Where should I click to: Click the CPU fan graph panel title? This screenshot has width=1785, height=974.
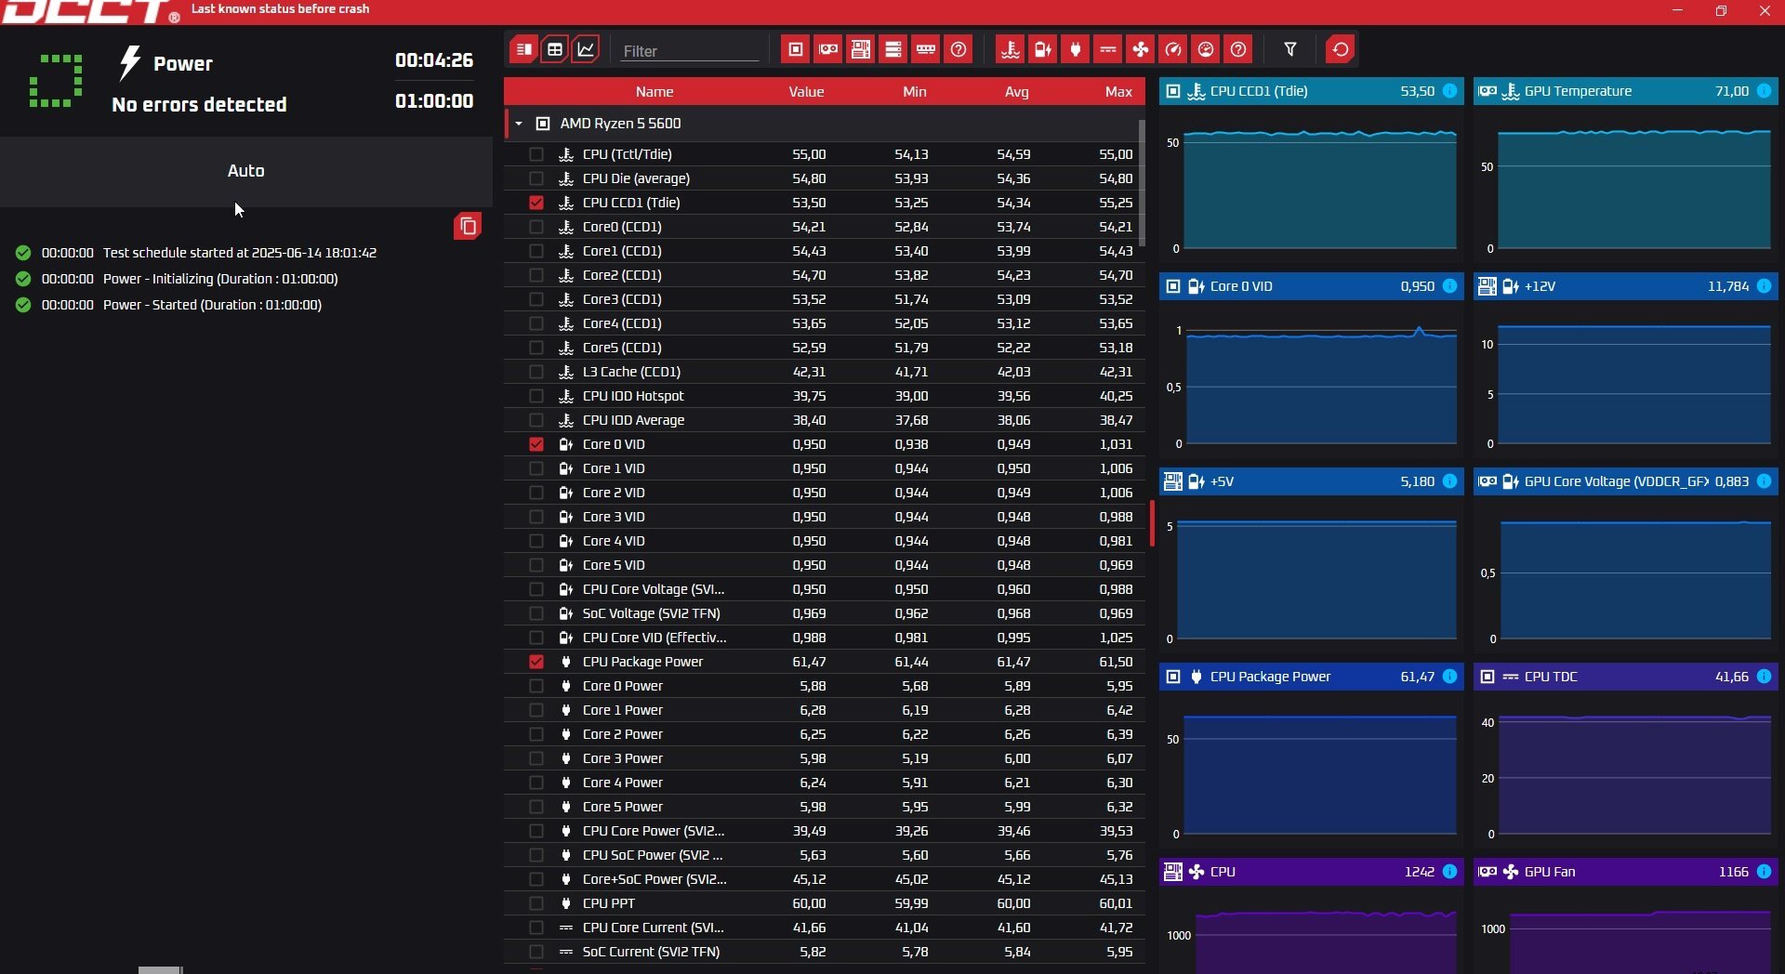[x=1223, y=872]
